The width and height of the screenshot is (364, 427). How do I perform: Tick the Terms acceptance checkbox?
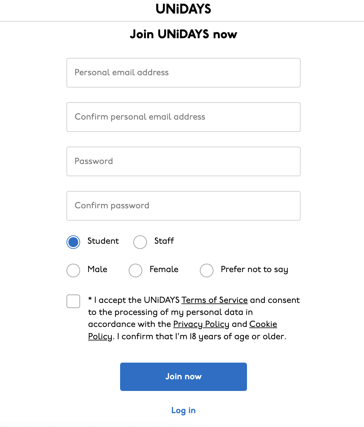[73, 301]
